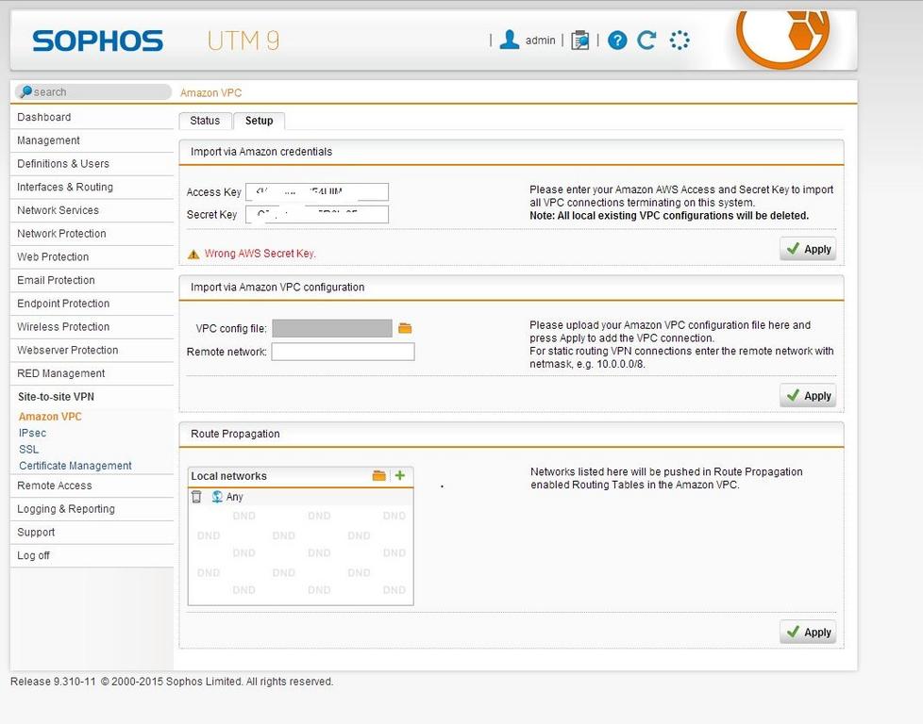Click the Remote network input field
923x724 pixels.
(x=343, y=352)
